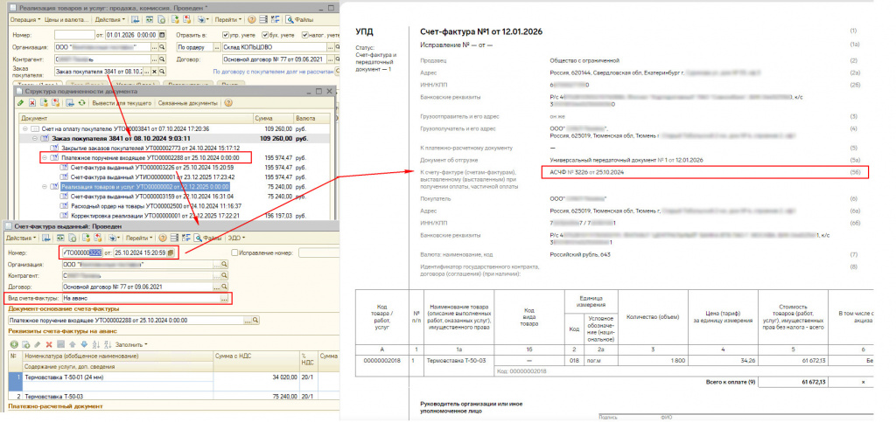Click help icon in Реализация window toolbar

[251, 19]
